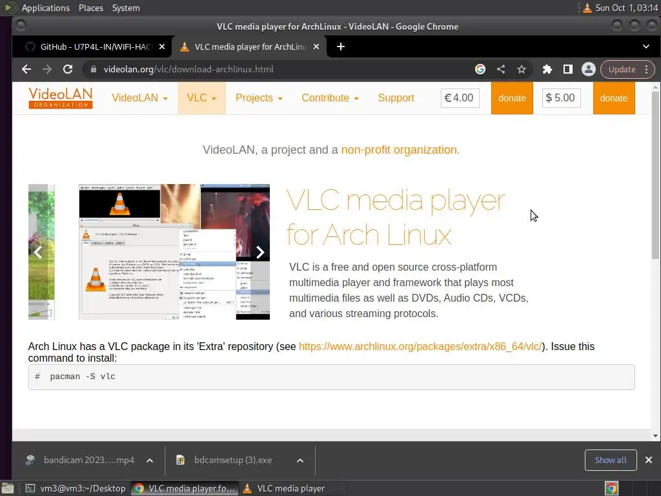Image resolution: width=661 pixels, height=496 pixels.
Task: Click the show desktop icon in bottom panel
Action: [x=8, y=488]
